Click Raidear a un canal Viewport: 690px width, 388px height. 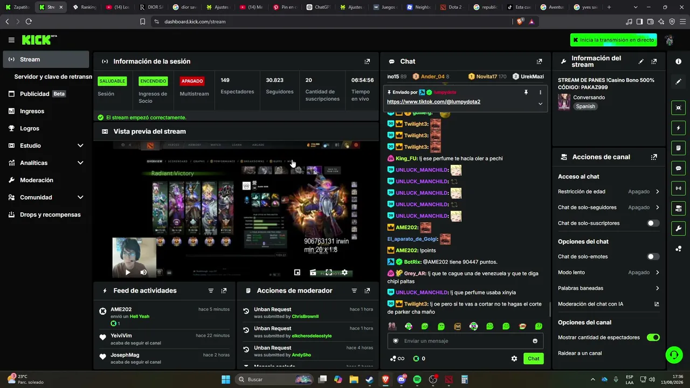pos(580,354)
